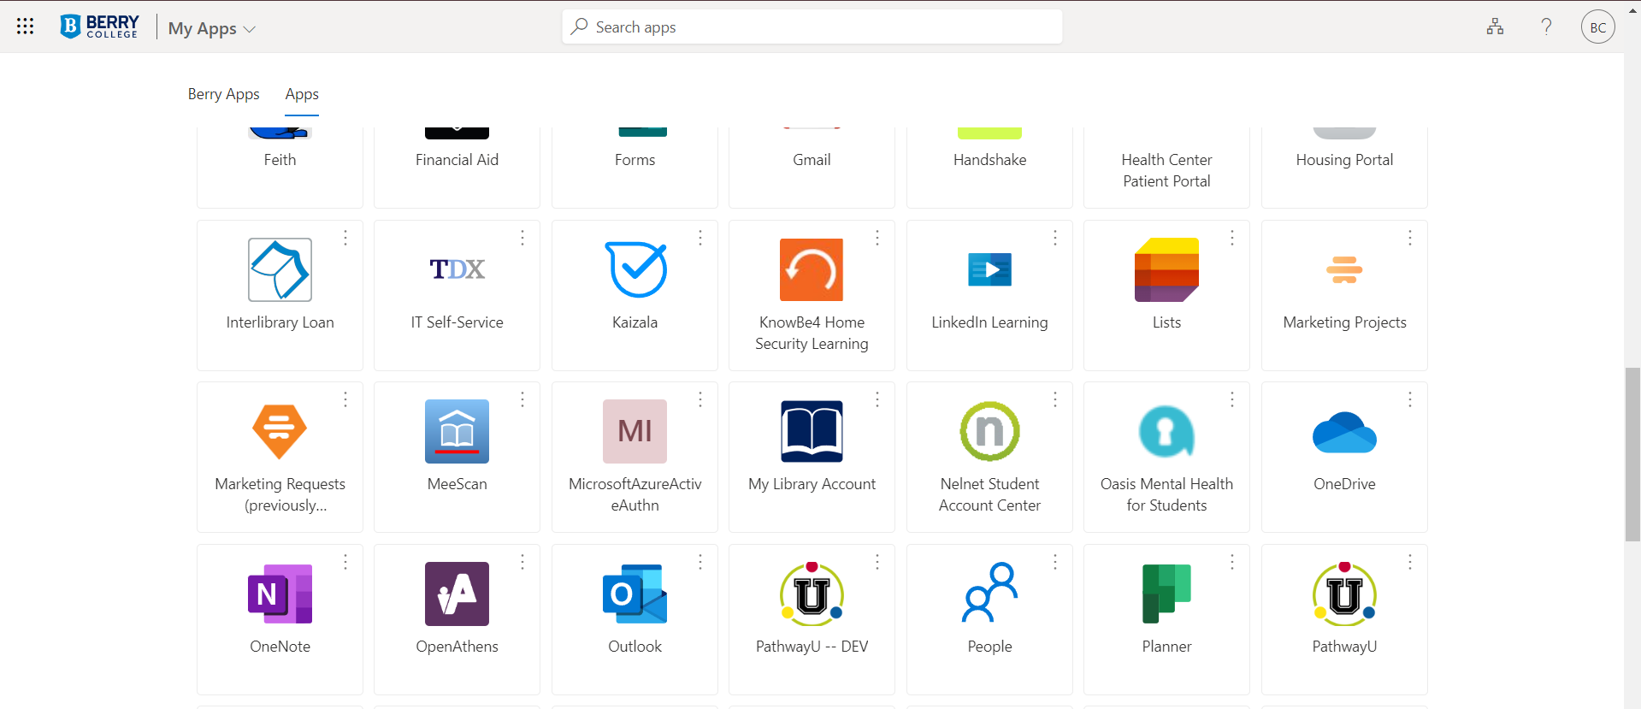Click Health Center Patient Portal label

coord(1166,170)
